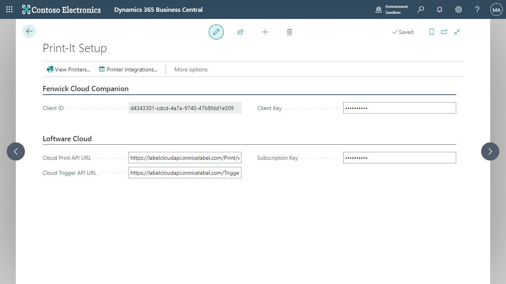This screenshot has width=506, height=284.
Task: Click the back arrow button
Action: tap(29, 32)
